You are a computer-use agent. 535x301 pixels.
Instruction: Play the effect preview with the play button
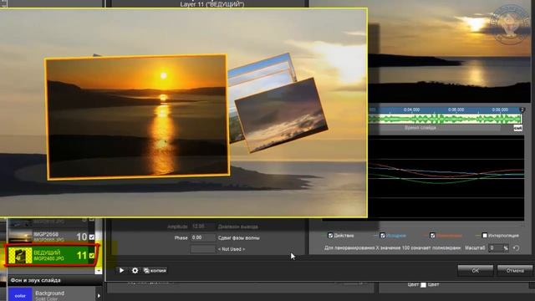click(121, 270)
